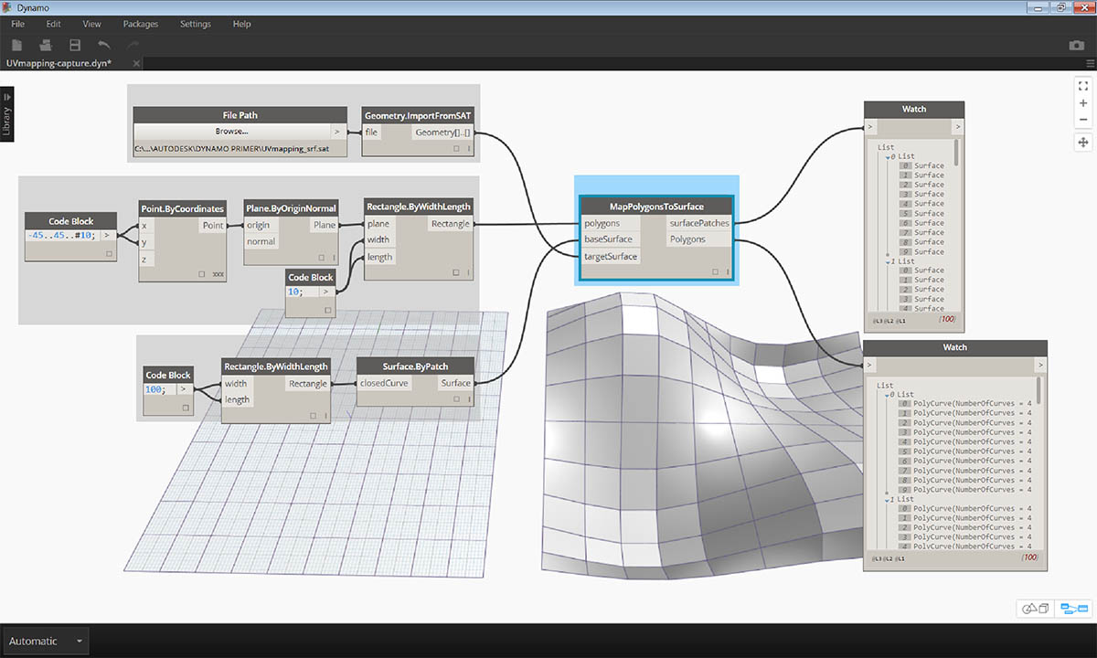Click the New file icon in toolbar
Image resolution: width=1097 pixels, height=658 pixels.
pos(16,45)
